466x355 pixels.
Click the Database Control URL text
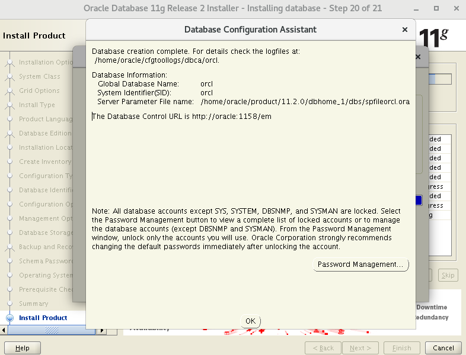181,117
